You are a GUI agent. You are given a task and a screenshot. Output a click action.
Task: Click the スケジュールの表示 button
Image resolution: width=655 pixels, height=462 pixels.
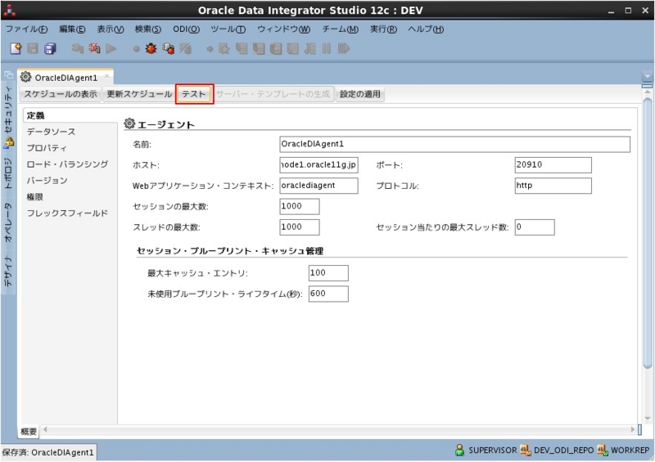[60, 94]
